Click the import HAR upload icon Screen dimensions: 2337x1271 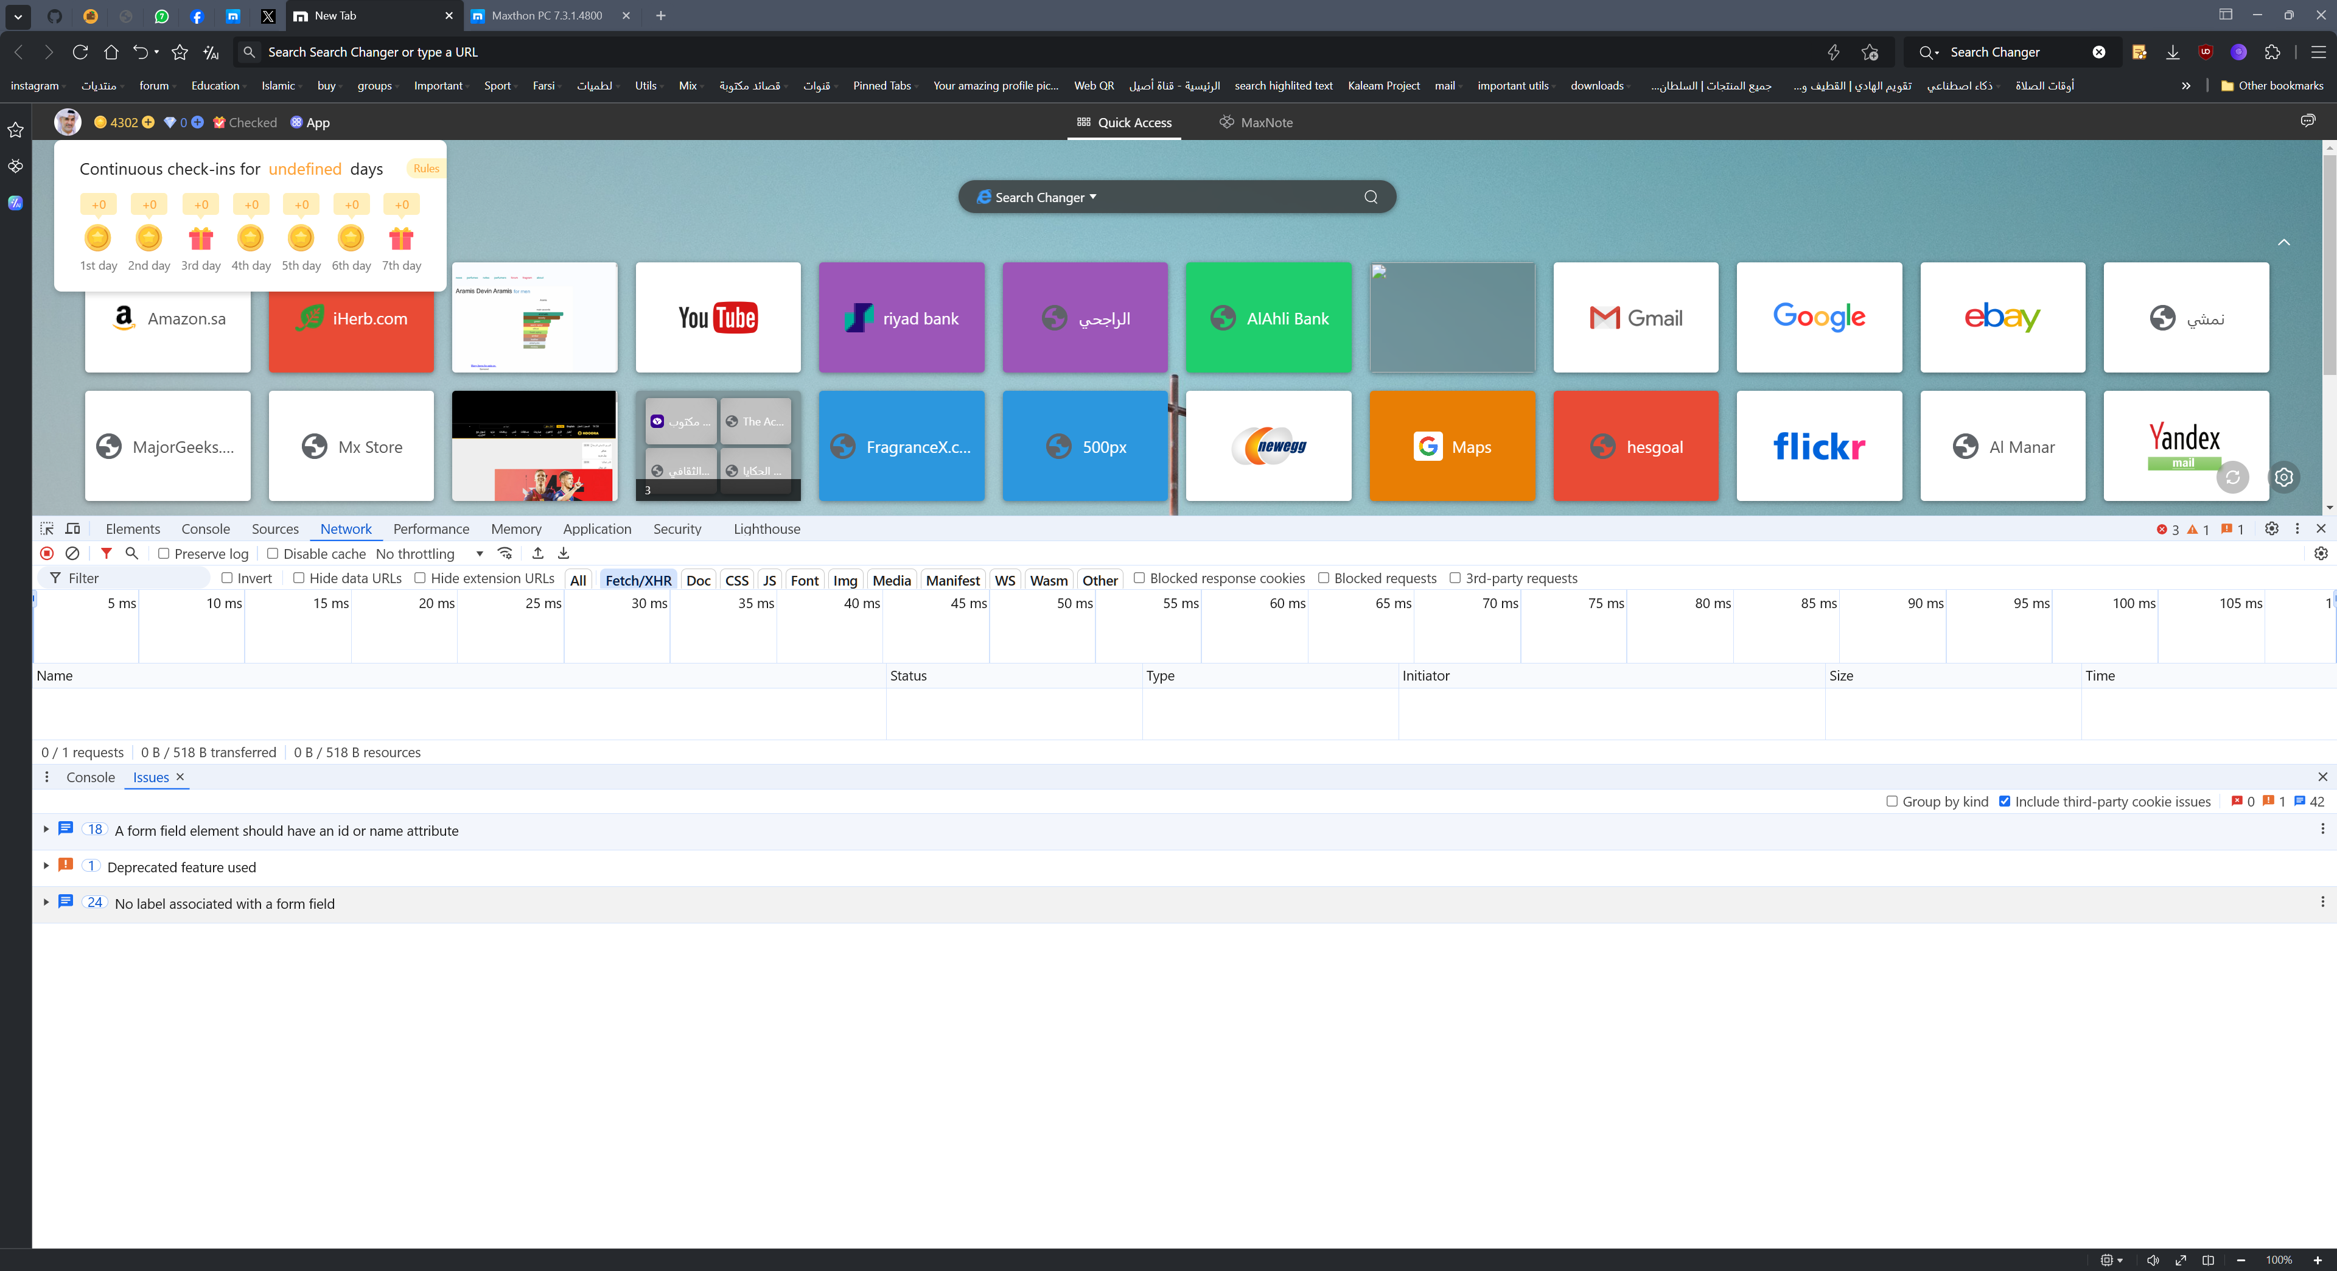538,553
